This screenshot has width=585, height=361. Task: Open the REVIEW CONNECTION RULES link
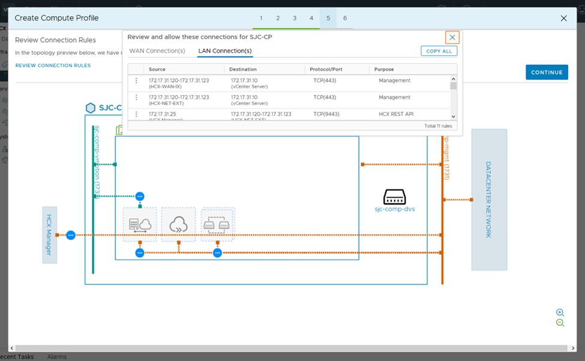click(x=53, y=65)
